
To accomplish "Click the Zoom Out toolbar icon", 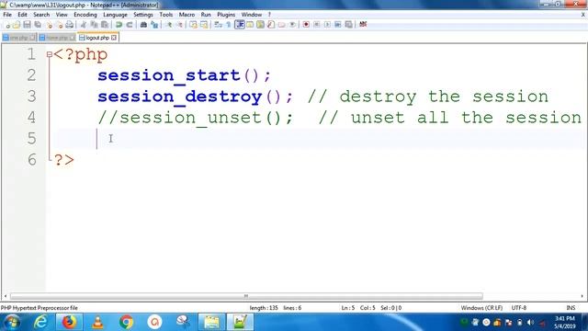I will point(179,25).
